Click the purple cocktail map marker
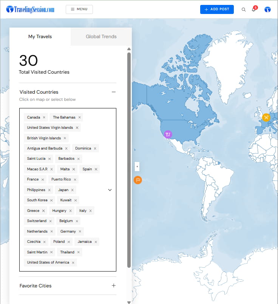This screenshot has width=278, height=304. (x=168, y=134)
